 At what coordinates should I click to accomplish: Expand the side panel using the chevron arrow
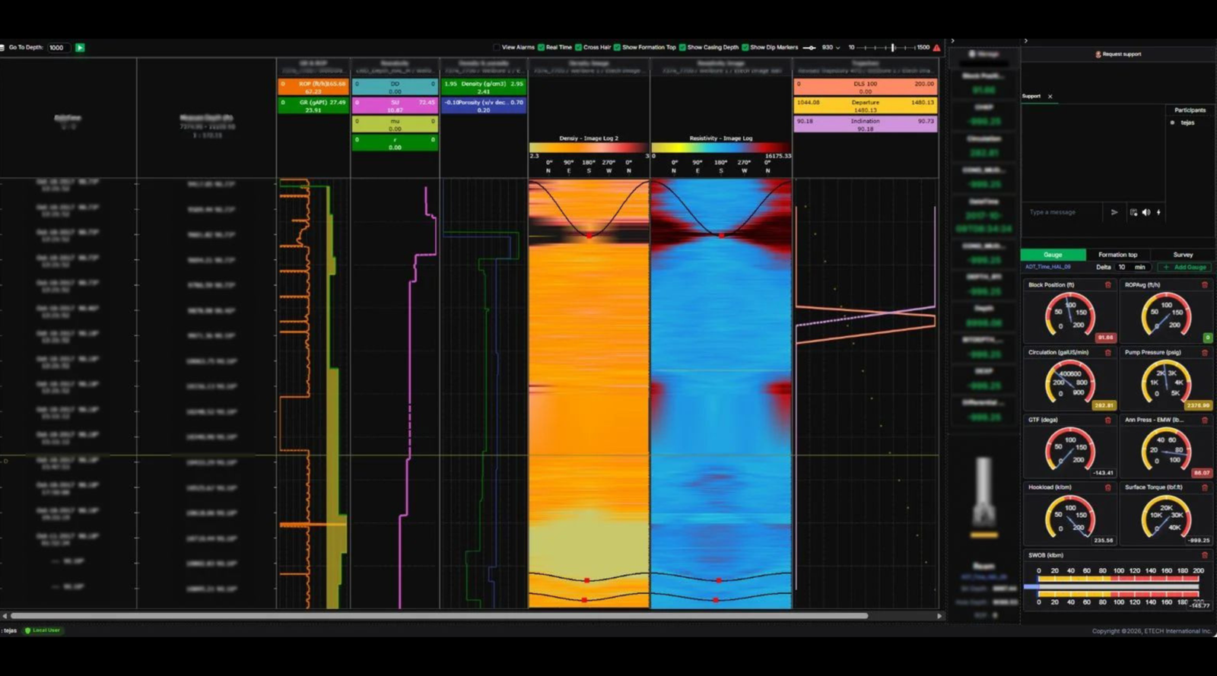pyautogui.click(x=952, y=41)
